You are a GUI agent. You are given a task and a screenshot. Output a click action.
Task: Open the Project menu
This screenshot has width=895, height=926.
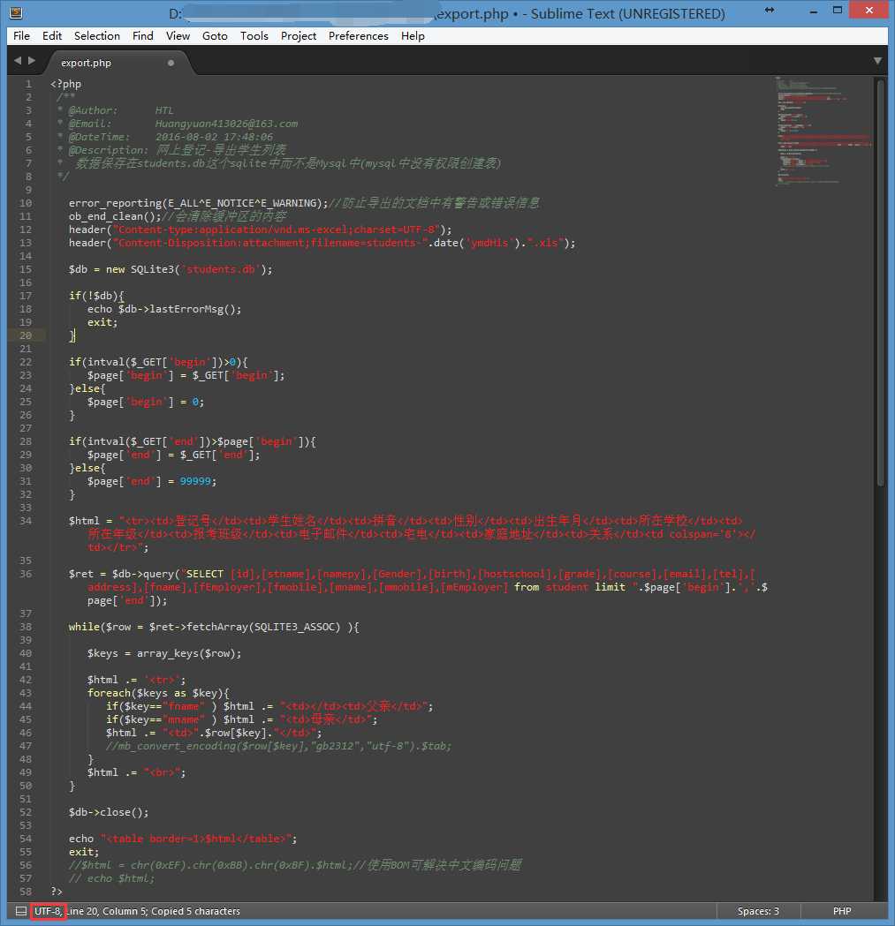pos(299,36)
